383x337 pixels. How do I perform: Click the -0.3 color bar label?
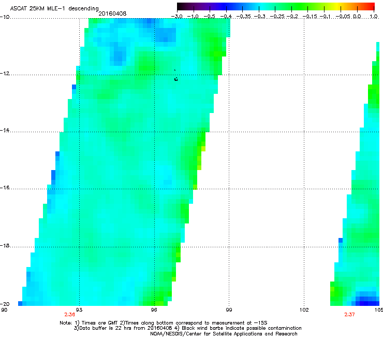coord(260,17)
